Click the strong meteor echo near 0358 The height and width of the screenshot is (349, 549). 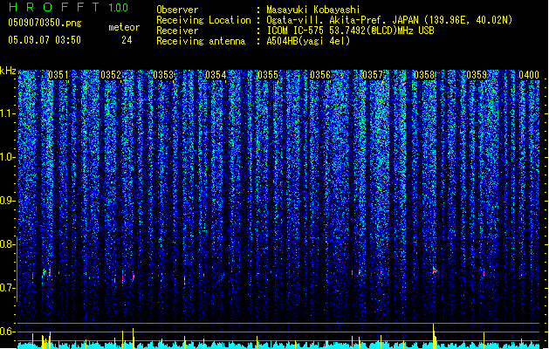[x=435, y=270]
